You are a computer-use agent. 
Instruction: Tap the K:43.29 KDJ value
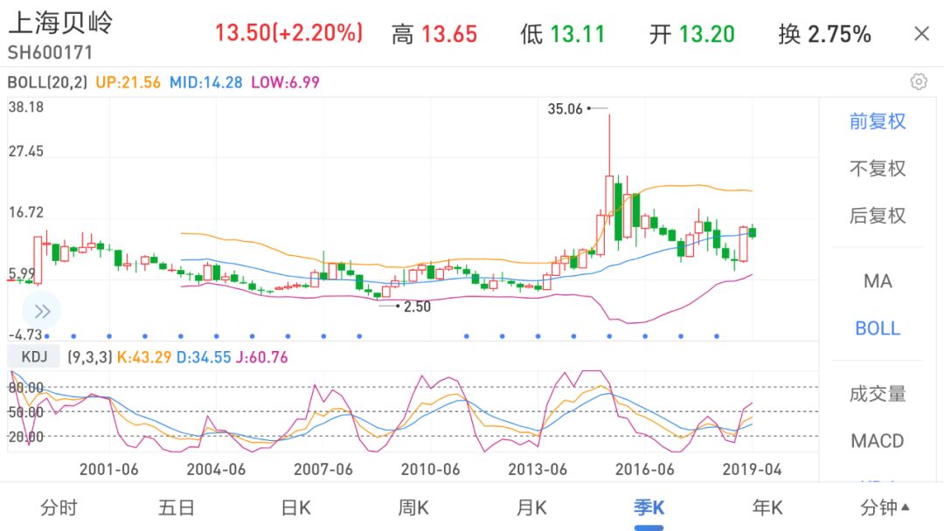(144, 357)
